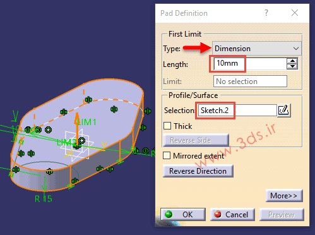Expand dialog with the More>> button
This screenshot has height=235, width=315.
284,196
